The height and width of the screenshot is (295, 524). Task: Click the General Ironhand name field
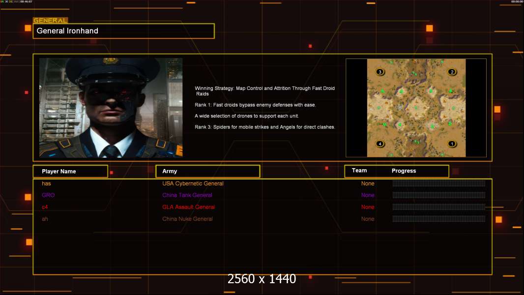click(124, 31)
